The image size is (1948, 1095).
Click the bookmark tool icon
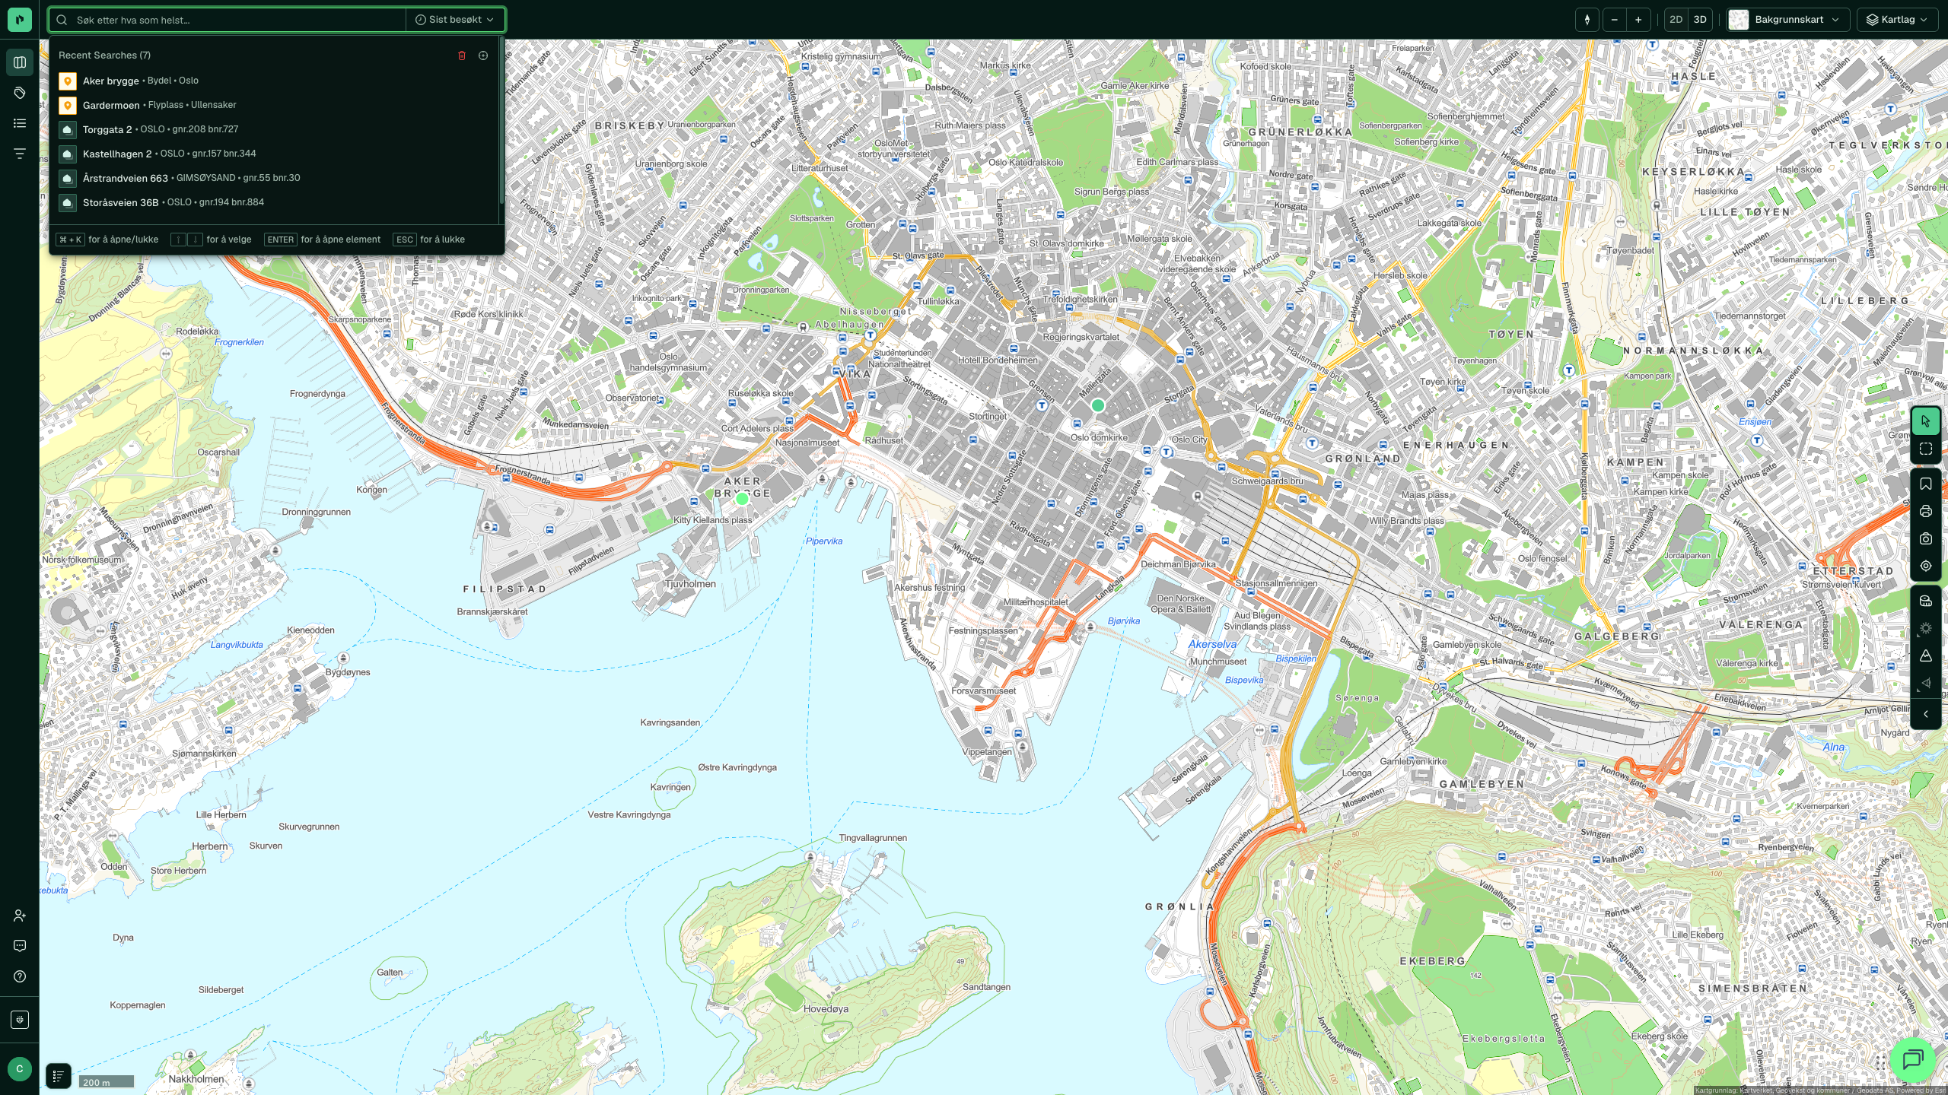pyautogui.click(x=1926, y=484)
